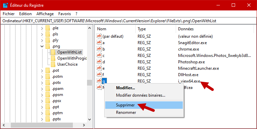Expand the .potm key

[x=42, y=76]
